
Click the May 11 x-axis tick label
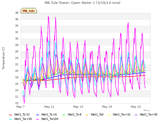coord(49,107)
